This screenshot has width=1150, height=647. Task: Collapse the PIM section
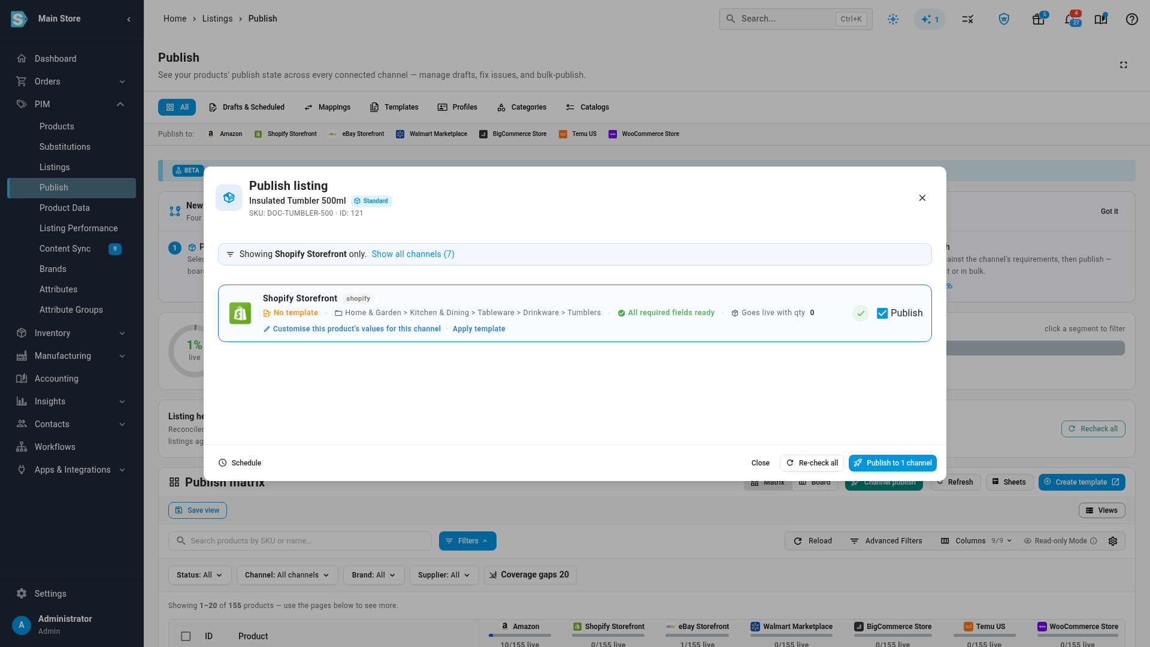(x=72, y=104)
